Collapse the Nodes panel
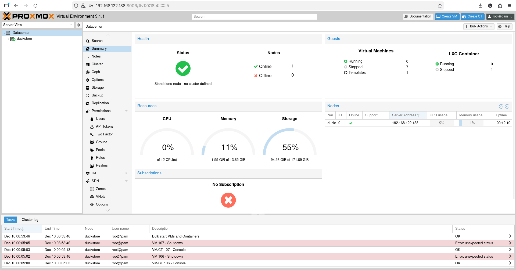Image resolution: width=516 pixels, height=270 pixels. tap(501, 106)
